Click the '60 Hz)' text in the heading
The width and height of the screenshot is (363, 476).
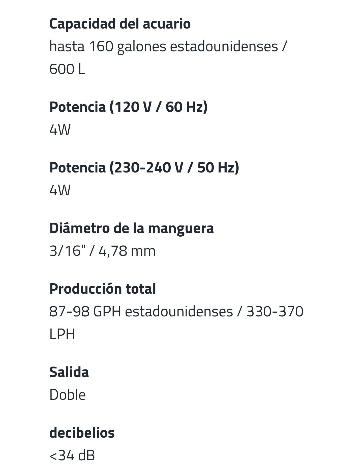point(187,107)
